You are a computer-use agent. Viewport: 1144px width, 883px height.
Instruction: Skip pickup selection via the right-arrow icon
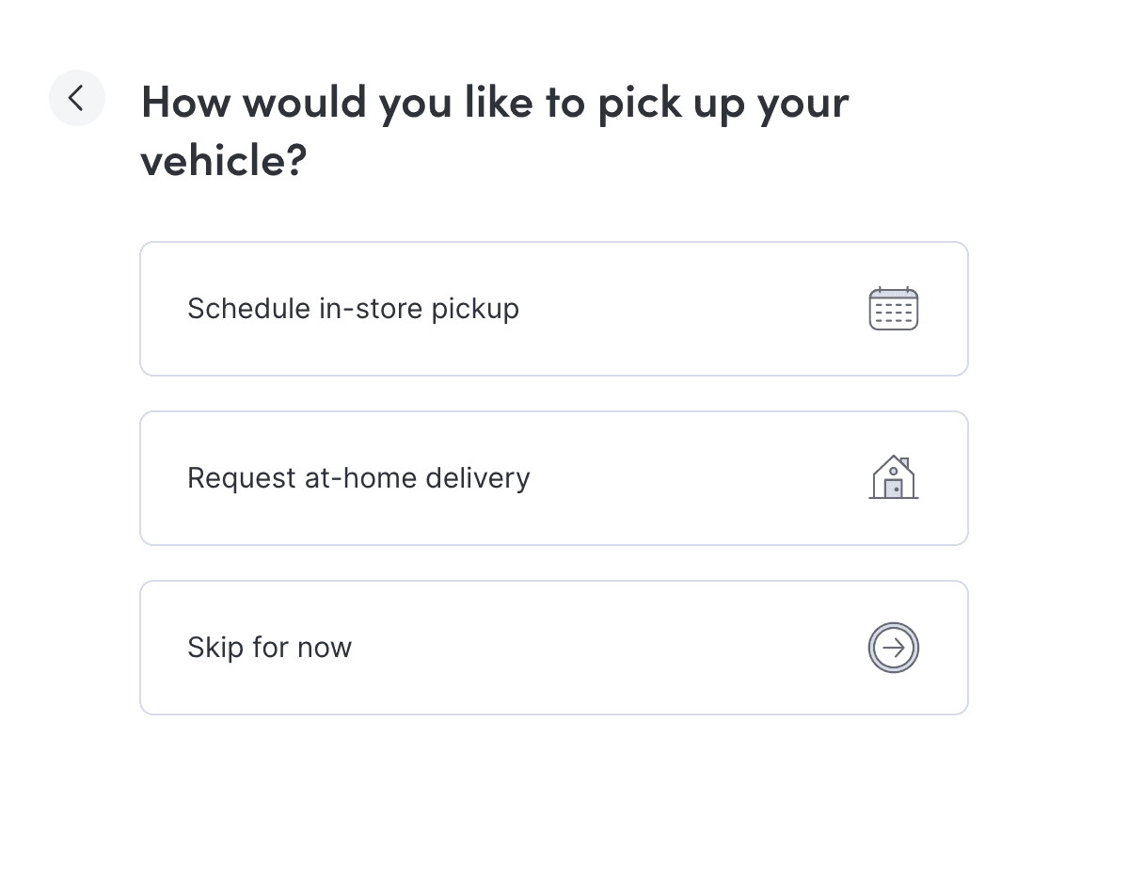[893, 648]
